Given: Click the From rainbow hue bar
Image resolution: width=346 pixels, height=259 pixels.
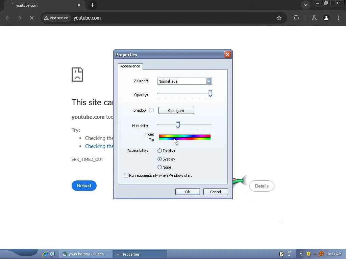Looking at the screenshot, I should (x=185, y=136).
